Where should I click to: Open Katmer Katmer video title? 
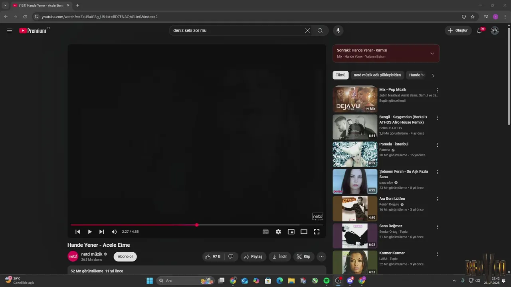click(392, 253)
